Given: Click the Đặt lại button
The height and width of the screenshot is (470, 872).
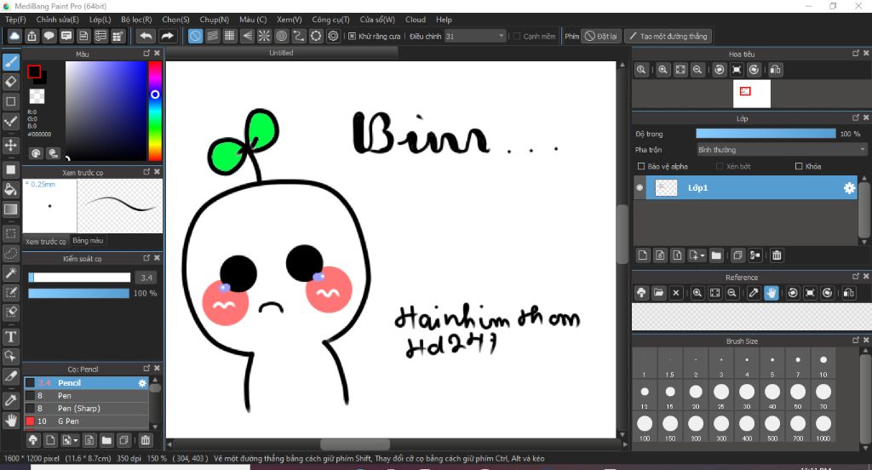Looking at the screenshot, I should pyautogui.click(x=601, y=36).
